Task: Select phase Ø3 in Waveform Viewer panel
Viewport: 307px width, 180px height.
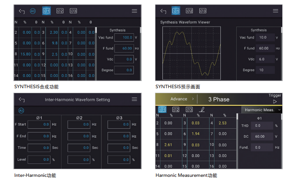Action: pyautogui.click(x=202, y=11)
